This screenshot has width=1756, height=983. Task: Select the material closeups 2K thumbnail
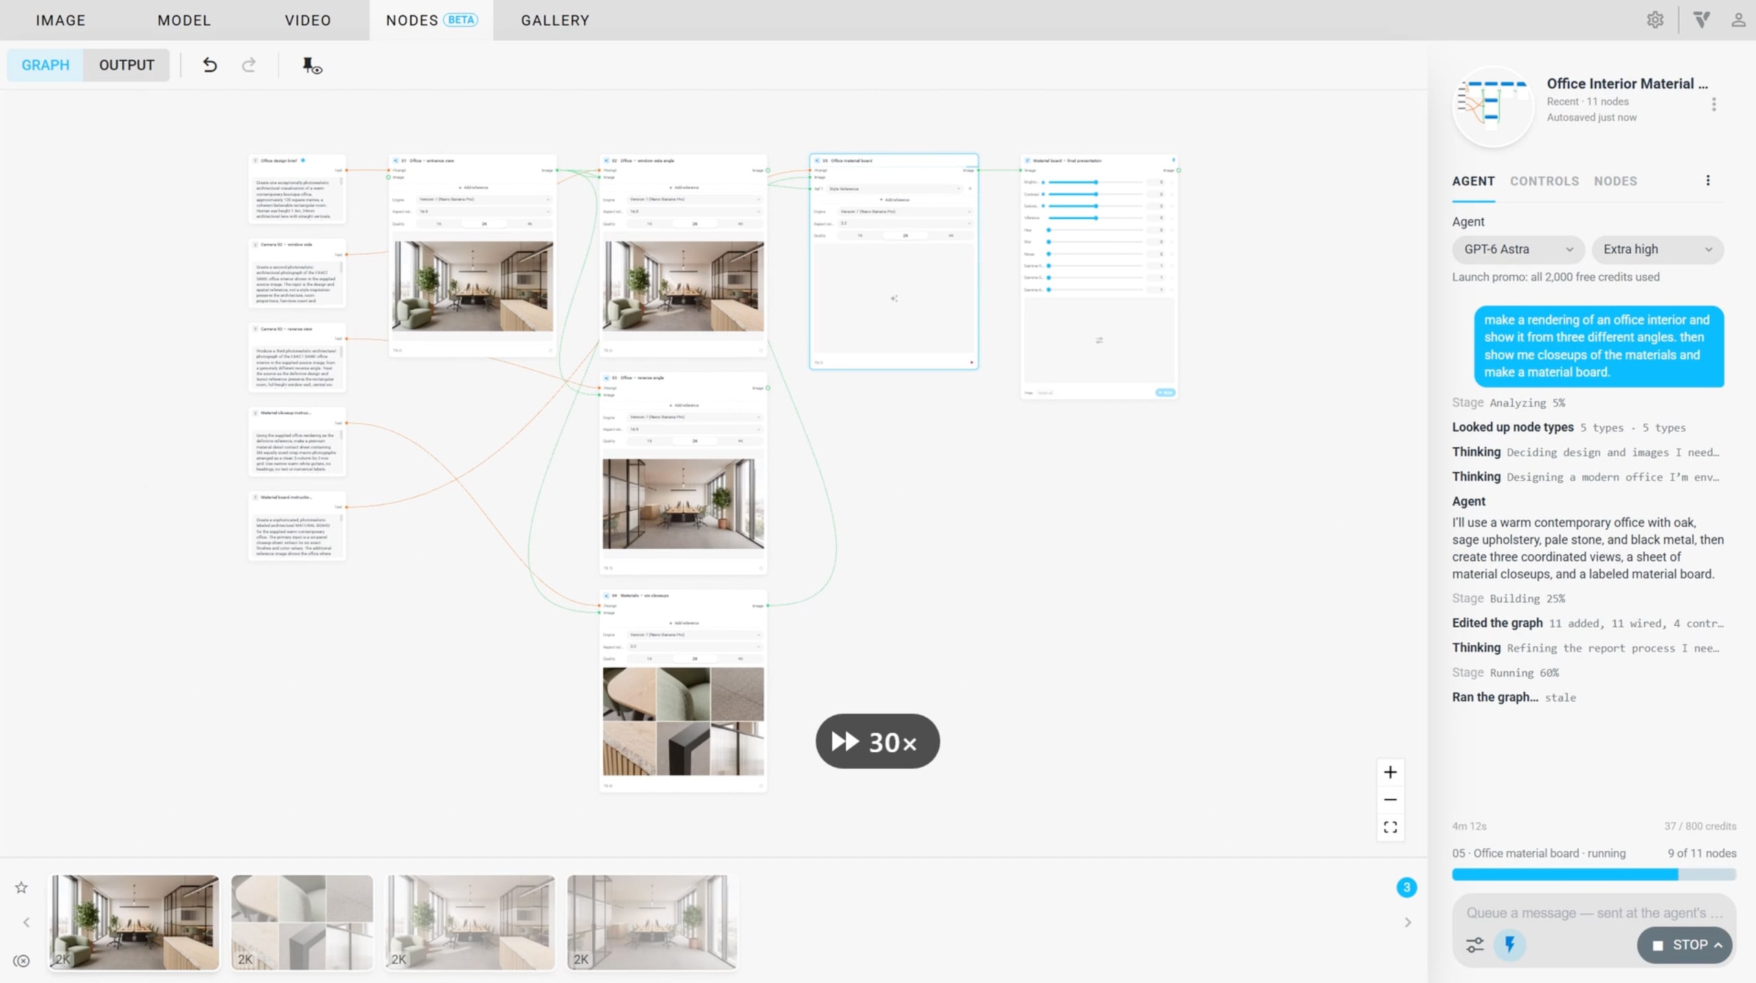[302, 923]
